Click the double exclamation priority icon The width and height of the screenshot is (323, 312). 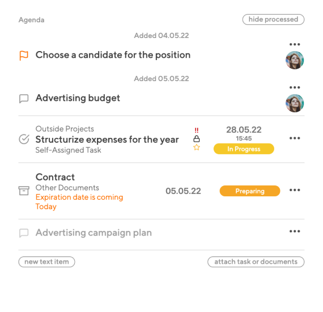197,130
